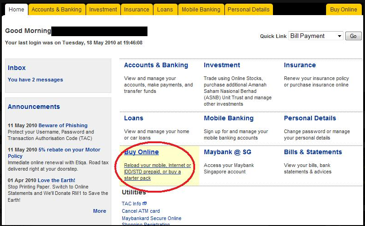Image resolution: width=365 pixels, height=226 pixels.
Task: Click the Good Morning greeting text
Action: point(28,31)
